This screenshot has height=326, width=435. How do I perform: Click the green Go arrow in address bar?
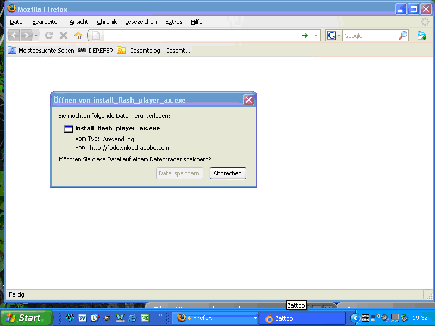[305, 35]
